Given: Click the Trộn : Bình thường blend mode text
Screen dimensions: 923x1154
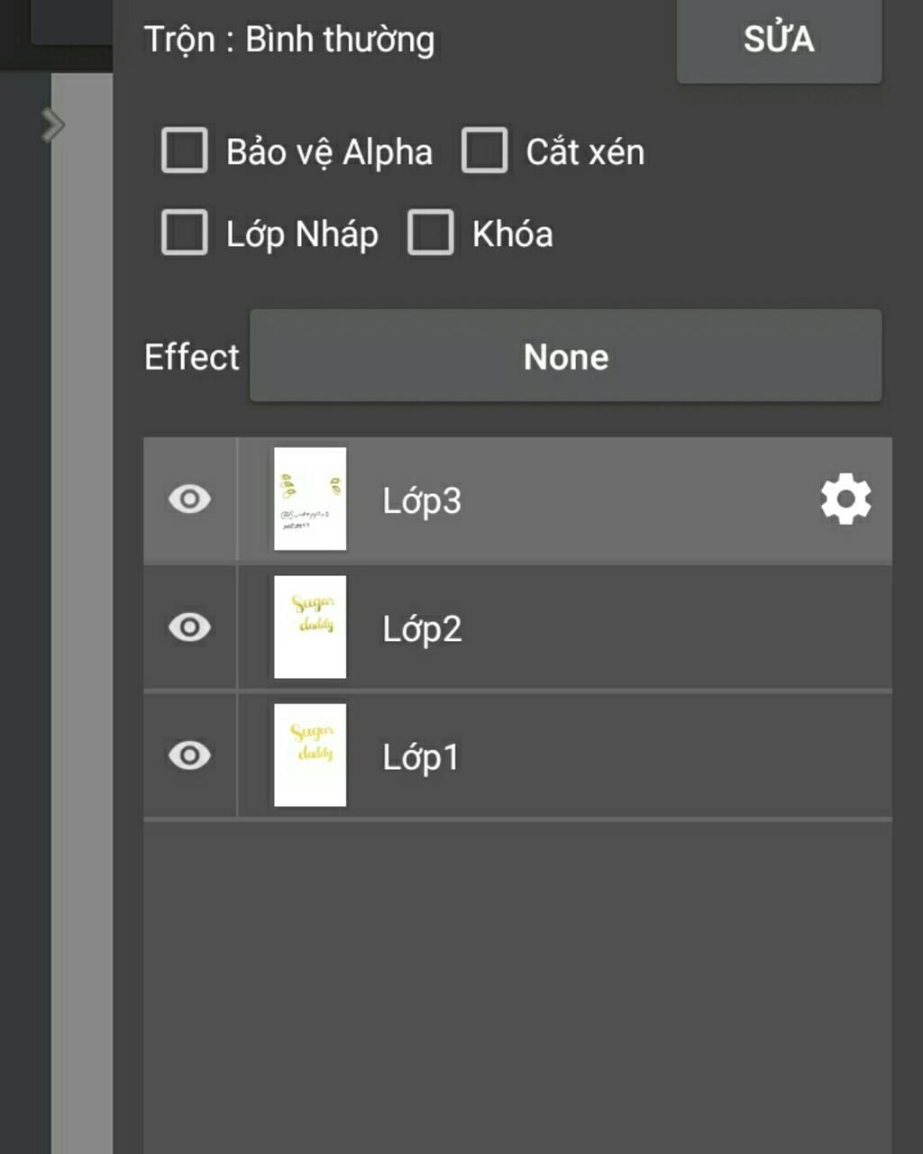Looking at the screenshot, I should (289, 40).
